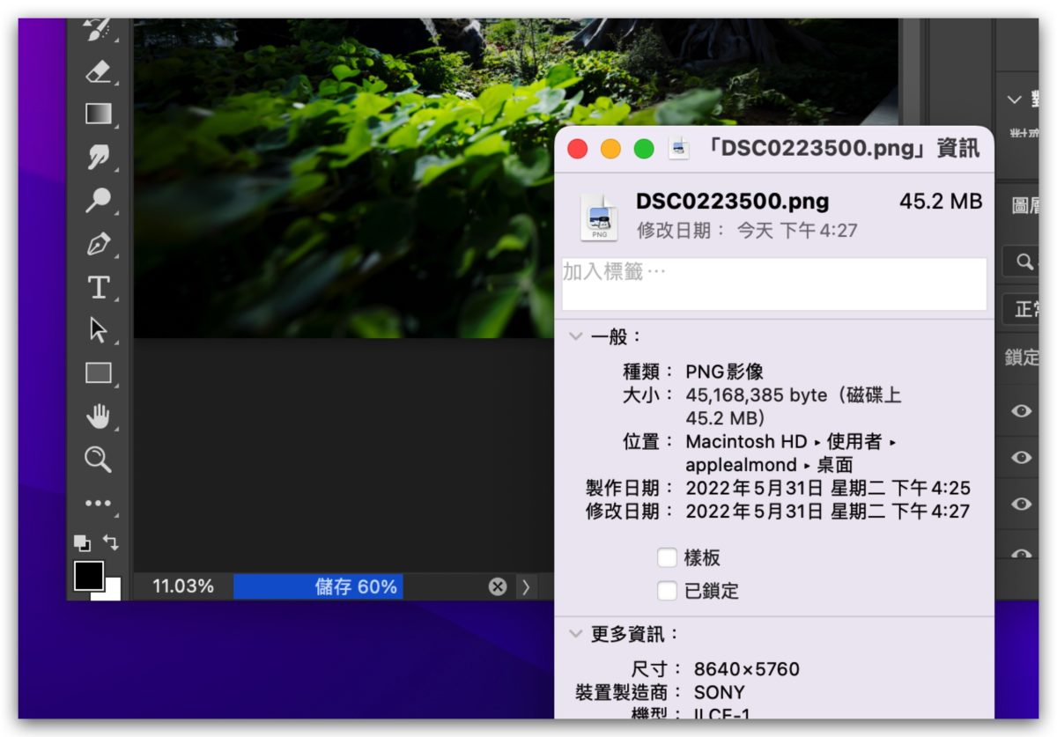Click the 8640×5760 dimensions value
This screenshot has width=1057, height=737.
pyautogui.click(x=747, y=669)
